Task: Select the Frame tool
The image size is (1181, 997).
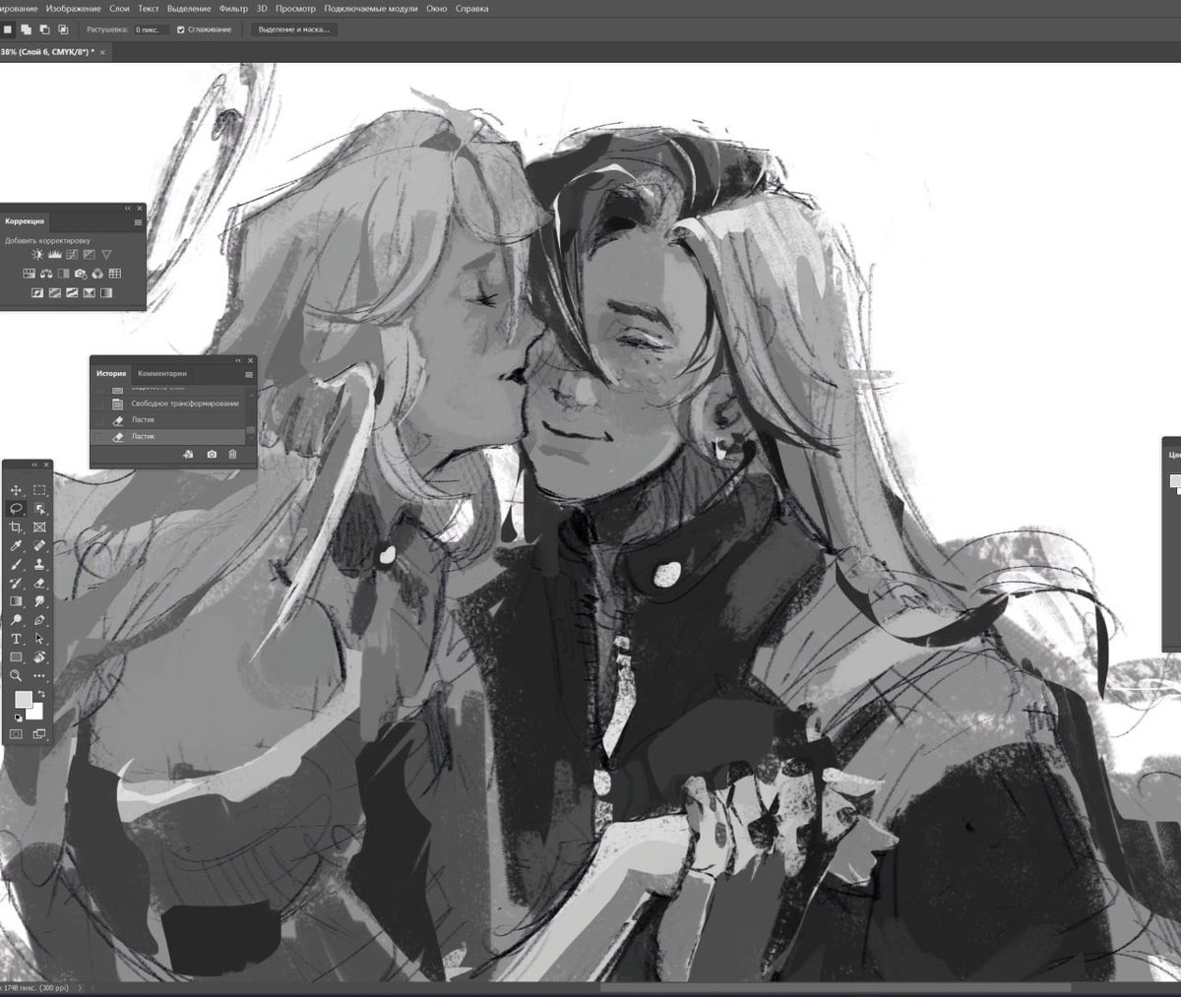Action: click(39, 528)
